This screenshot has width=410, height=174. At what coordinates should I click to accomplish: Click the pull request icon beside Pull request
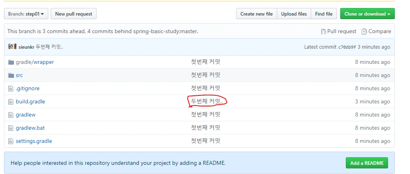(323, 32)
